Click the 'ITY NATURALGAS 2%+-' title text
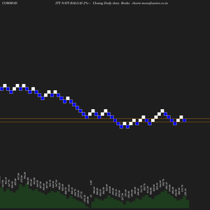Screen dimensions: 210x210 [x=73, y=3]
